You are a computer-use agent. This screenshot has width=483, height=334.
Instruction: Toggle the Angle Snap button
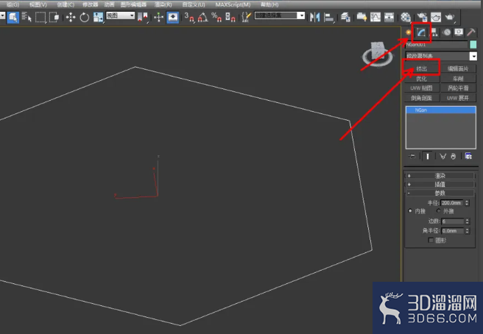tap(203, 17)
